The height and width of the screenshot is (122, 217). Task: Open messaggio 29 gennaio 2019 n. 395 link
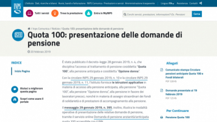[88, 108]
